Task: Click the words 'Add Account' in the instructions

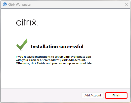Action: [x=77, y=60]
